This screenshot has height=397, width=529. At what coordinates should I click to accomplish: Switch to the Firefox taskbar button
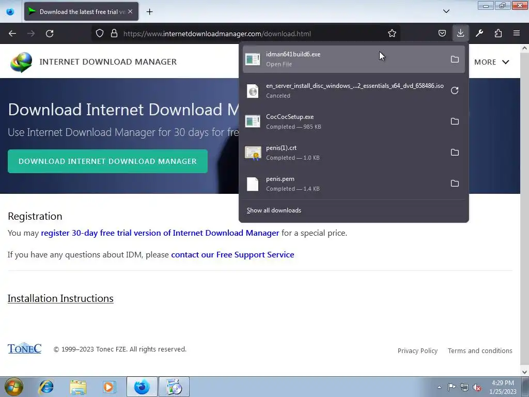[142, 387]
